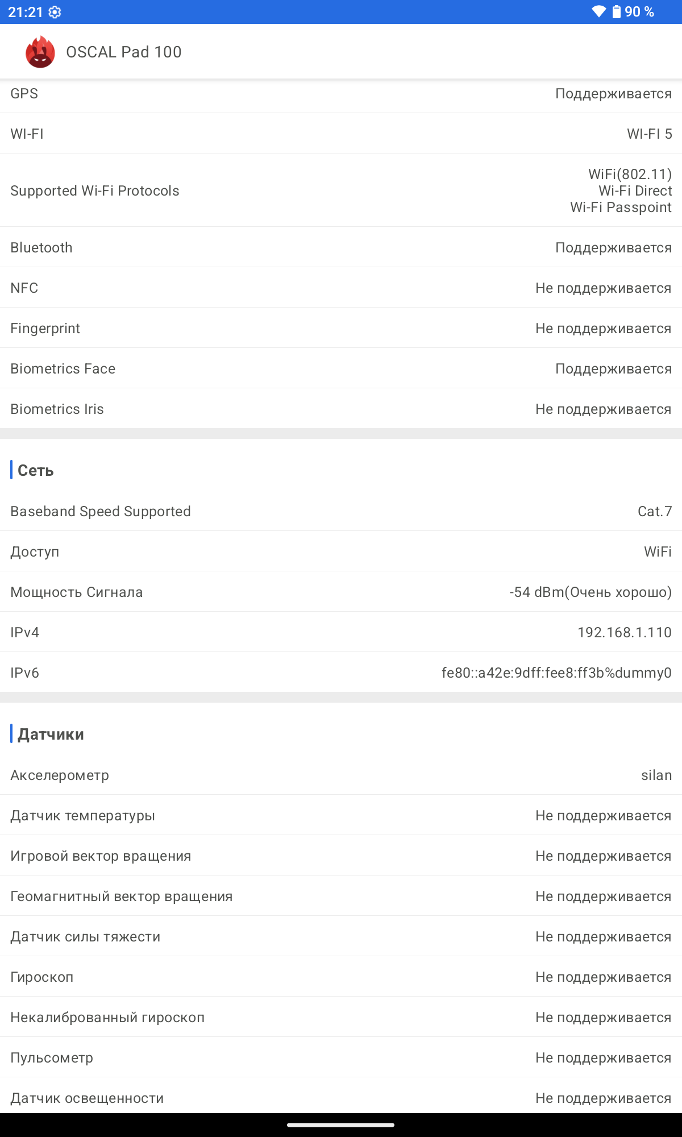Tap the OSCAL Pad 100 title
This screenshot has height=1137, width=682.
(x=124, y=52)
